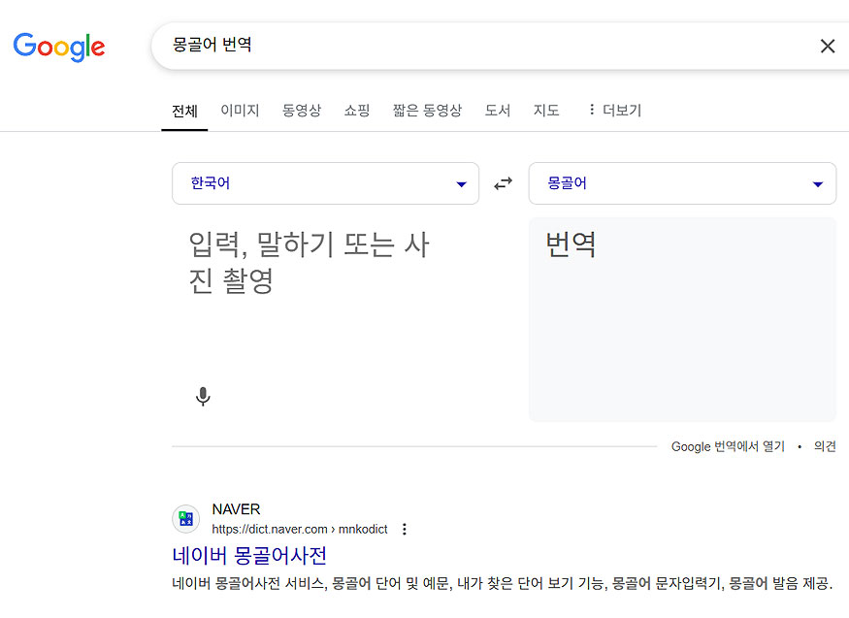Open the Google 번역에서 열기 link
The image size is (849, 618).
coord(728,446)
